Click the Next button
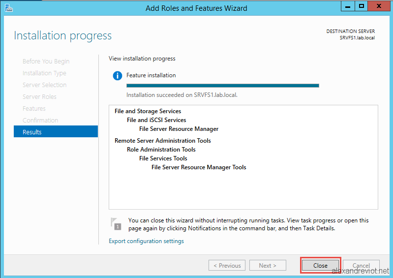Screen dimensions: 393x278 coord(268,265)
